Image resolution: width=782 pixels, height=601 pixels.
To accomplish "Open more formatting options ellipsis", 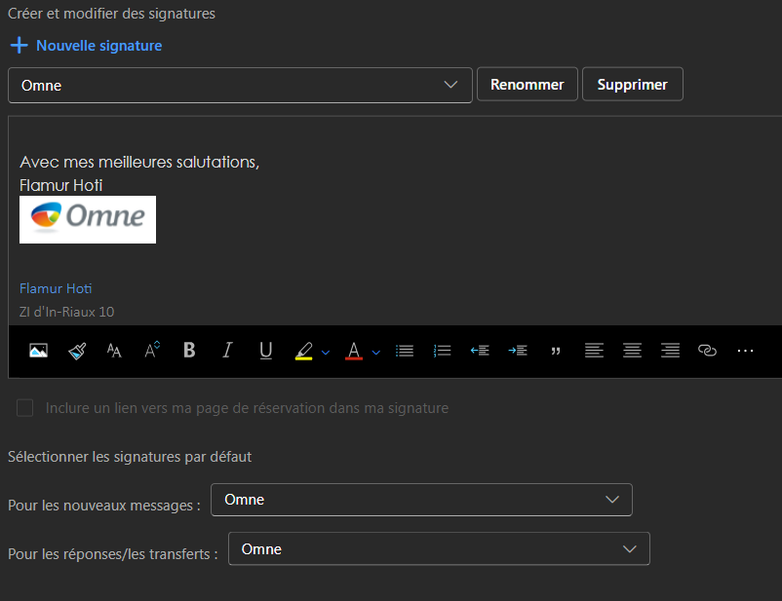I will (x=746, y=351).
